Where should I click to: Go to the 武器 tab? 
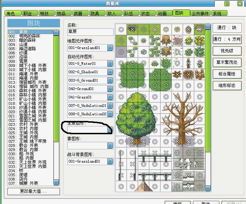80,13
